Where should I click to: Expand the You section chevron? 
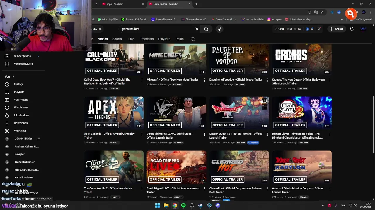tap(13, 76)
